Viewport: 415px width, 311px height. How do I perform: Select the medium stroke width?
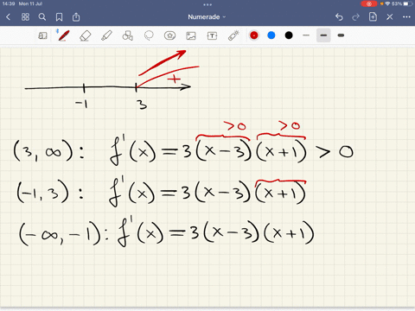pos(323,35)
